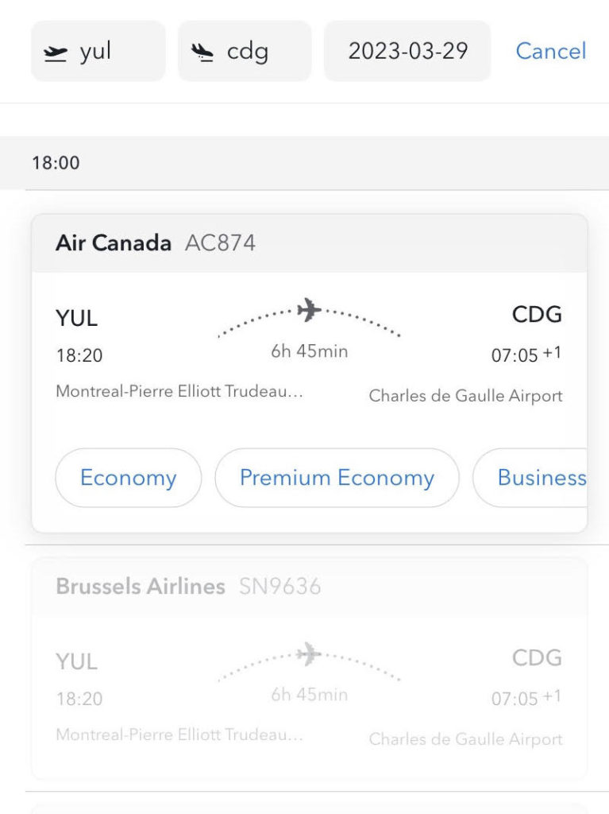The height and width of the screenshot is (814, 609).
Task: Click the 07:05 +1 arrival time on Air Canada
Action: click(x=526, y=355)
